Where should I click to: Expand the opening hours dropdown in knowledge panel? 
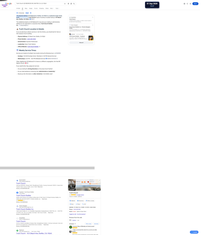click(x=86, y=211)
